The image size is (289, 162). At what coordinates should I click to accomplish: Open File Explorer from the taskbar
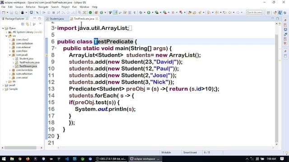tap(12, 159)
